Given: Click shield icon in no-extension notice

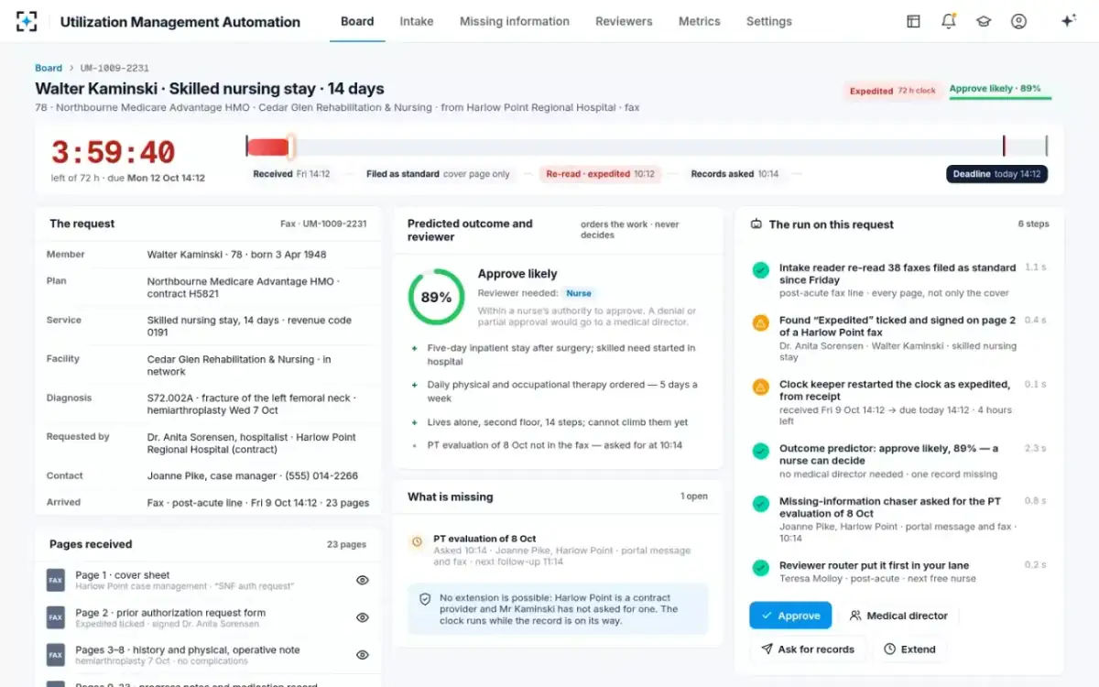Looking at the screenshot, I should coord(425,598).
